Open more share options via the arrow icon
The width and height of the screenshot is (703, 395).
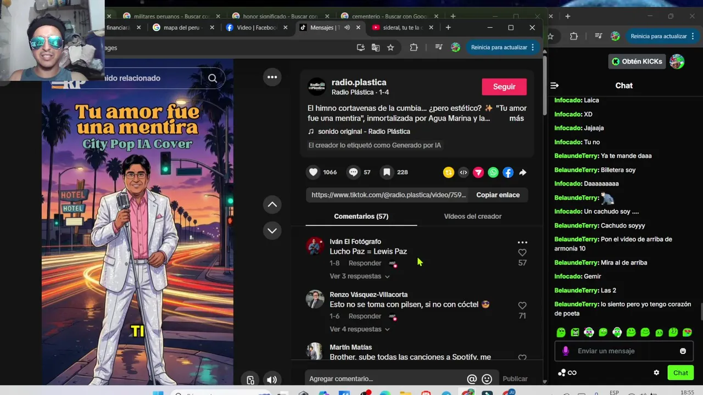[x=523, y=172]
